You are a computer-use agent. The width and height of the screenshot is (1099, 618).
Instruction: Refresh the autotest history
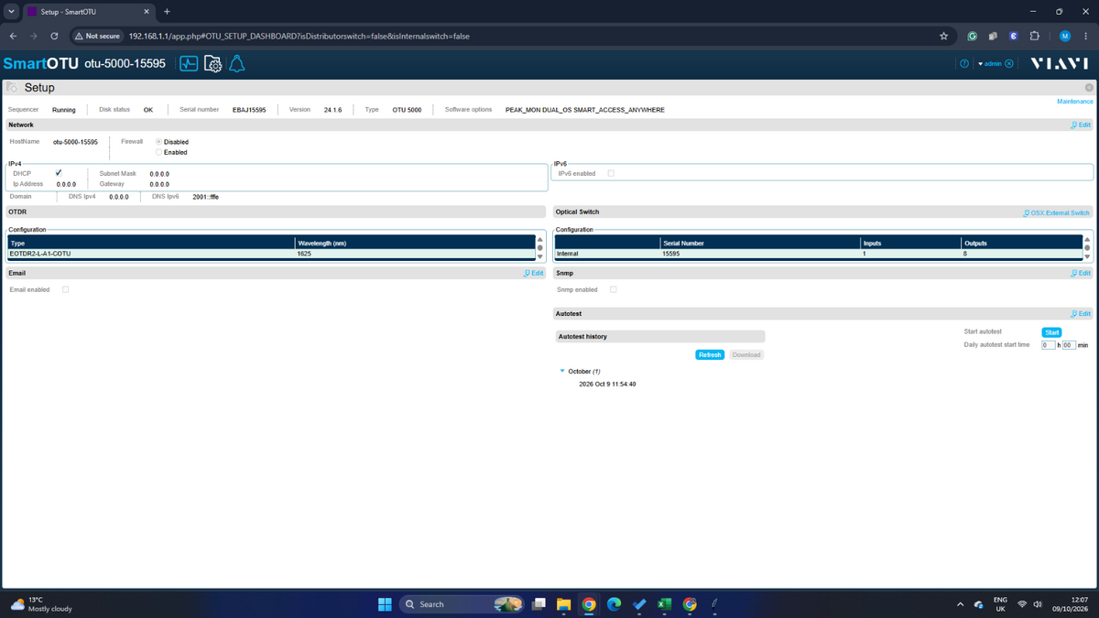pos(710,354)
